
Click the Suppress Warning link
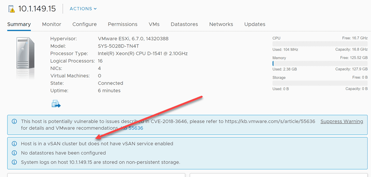pyautogui.click(x=342, y=121)
